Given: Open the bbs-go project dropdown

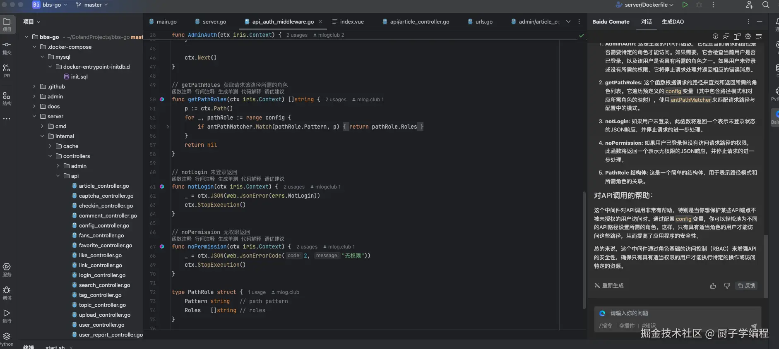Looking at the screenshot, I should pyautogui.click(x=50, y=5).
